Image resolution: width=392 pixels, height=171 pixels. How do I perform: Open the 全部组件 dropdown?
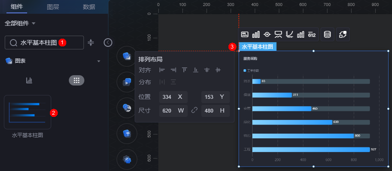(20, 24)
